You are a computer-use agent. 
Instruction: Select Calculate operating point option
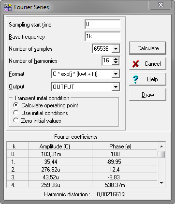coord(16,105)
